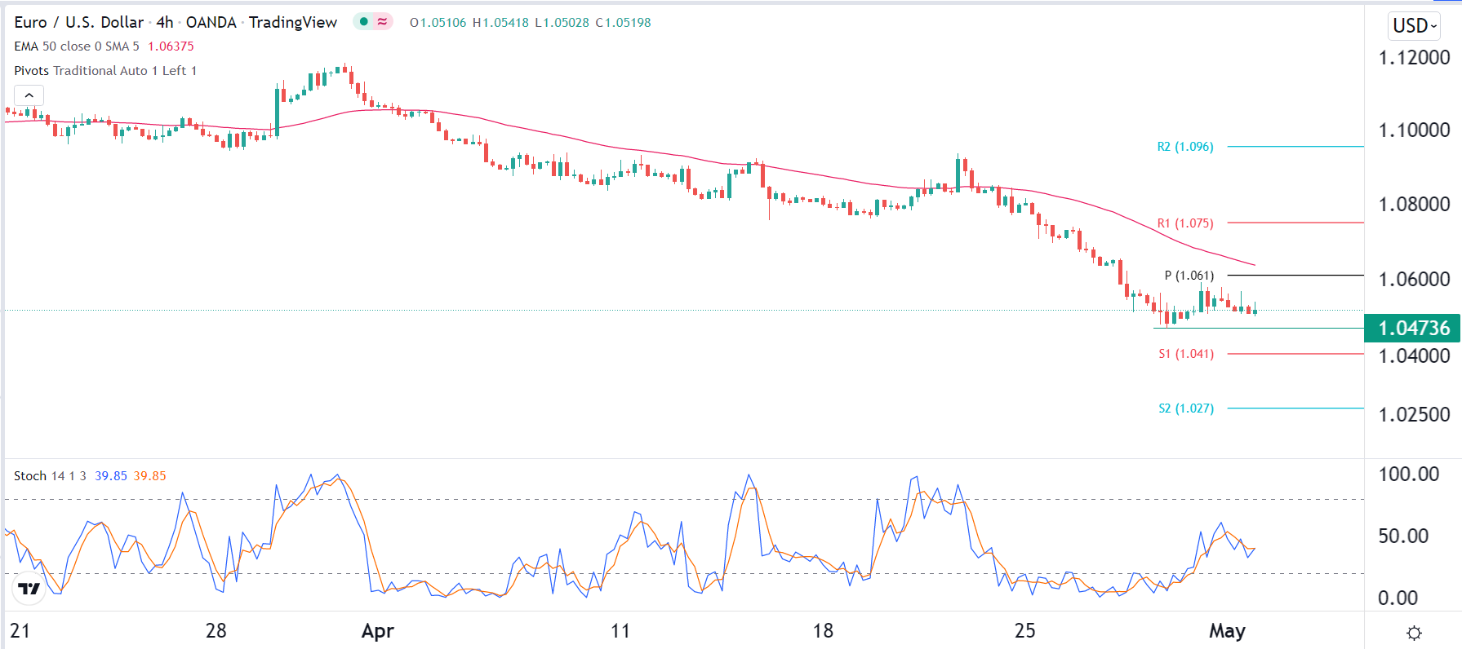Click the blue Stoch value 39.85
The image size is (1462, 649).
(x=111, y=476)
